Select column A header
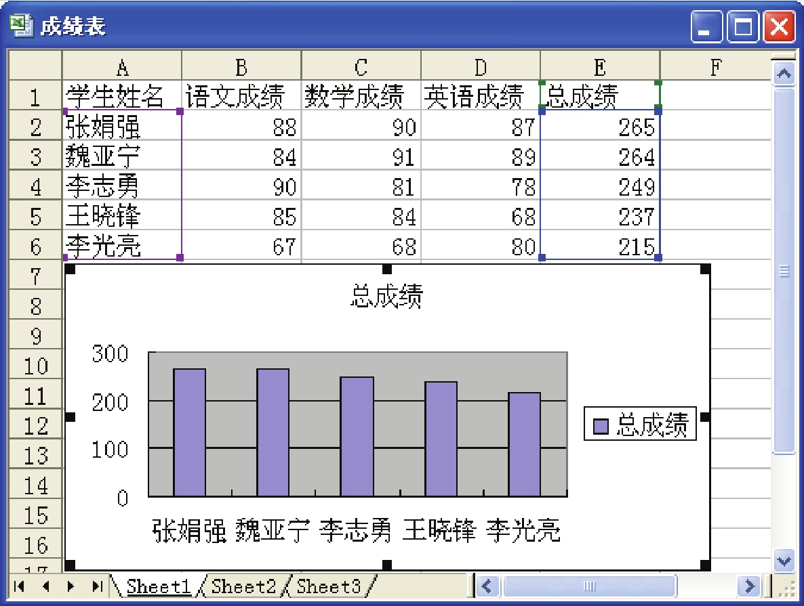 [x=122, y=66]
